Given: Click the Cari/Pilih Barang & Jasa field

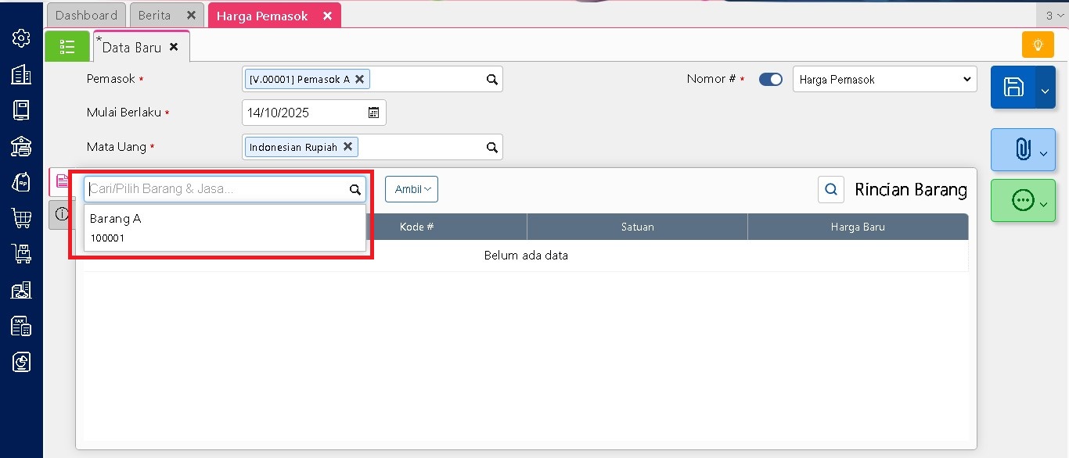Looking at the screenshot, I should click(216, 189).
